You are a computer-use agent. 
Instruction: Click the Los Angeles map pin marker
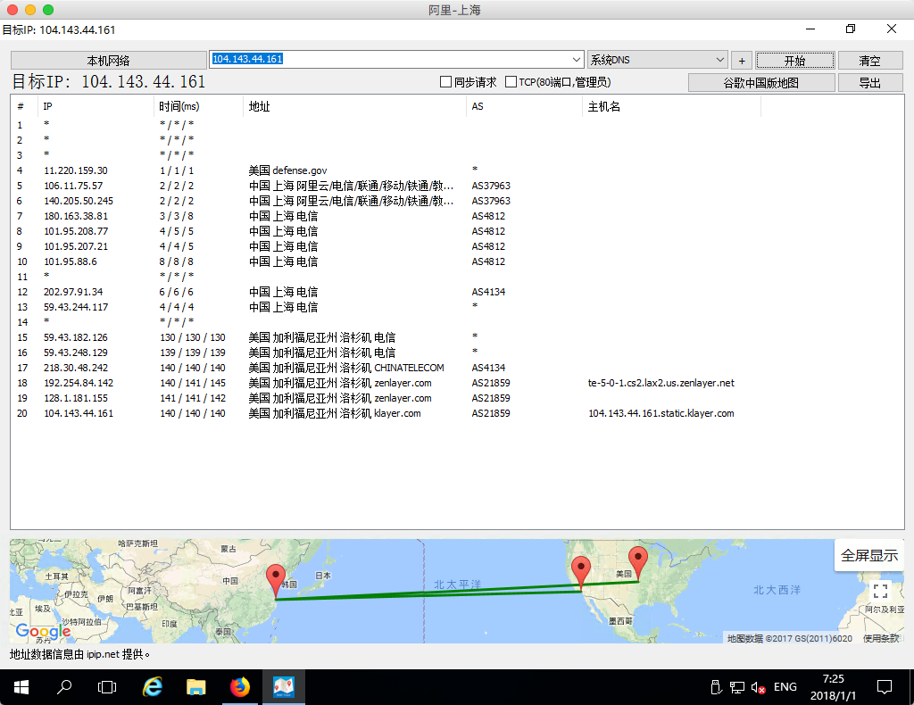coord(582,568)
